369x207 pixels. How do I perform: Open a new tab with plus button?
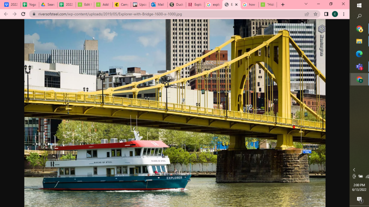283,5
